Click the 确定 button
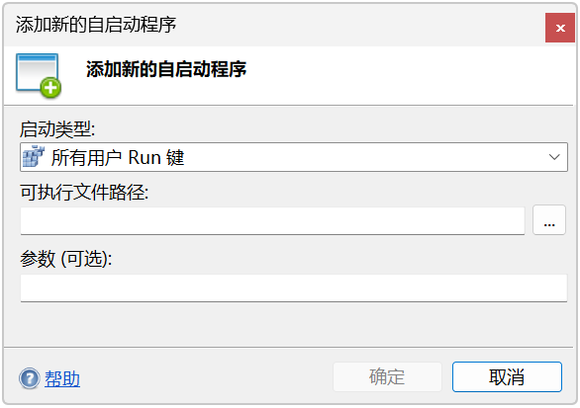The height and width of the screenshot is (408, 580). pos(387,377)
